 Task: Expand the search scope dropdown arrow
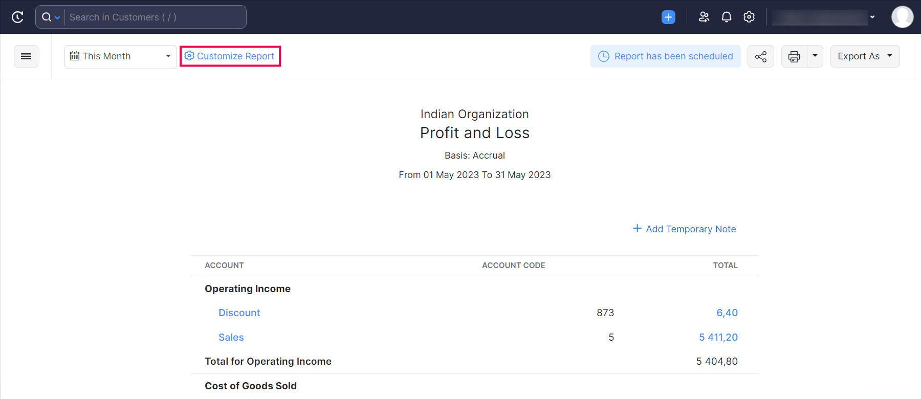[57, 17]
